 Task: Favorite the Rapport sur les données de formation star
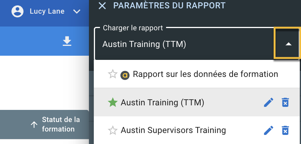tap(112, 74)
